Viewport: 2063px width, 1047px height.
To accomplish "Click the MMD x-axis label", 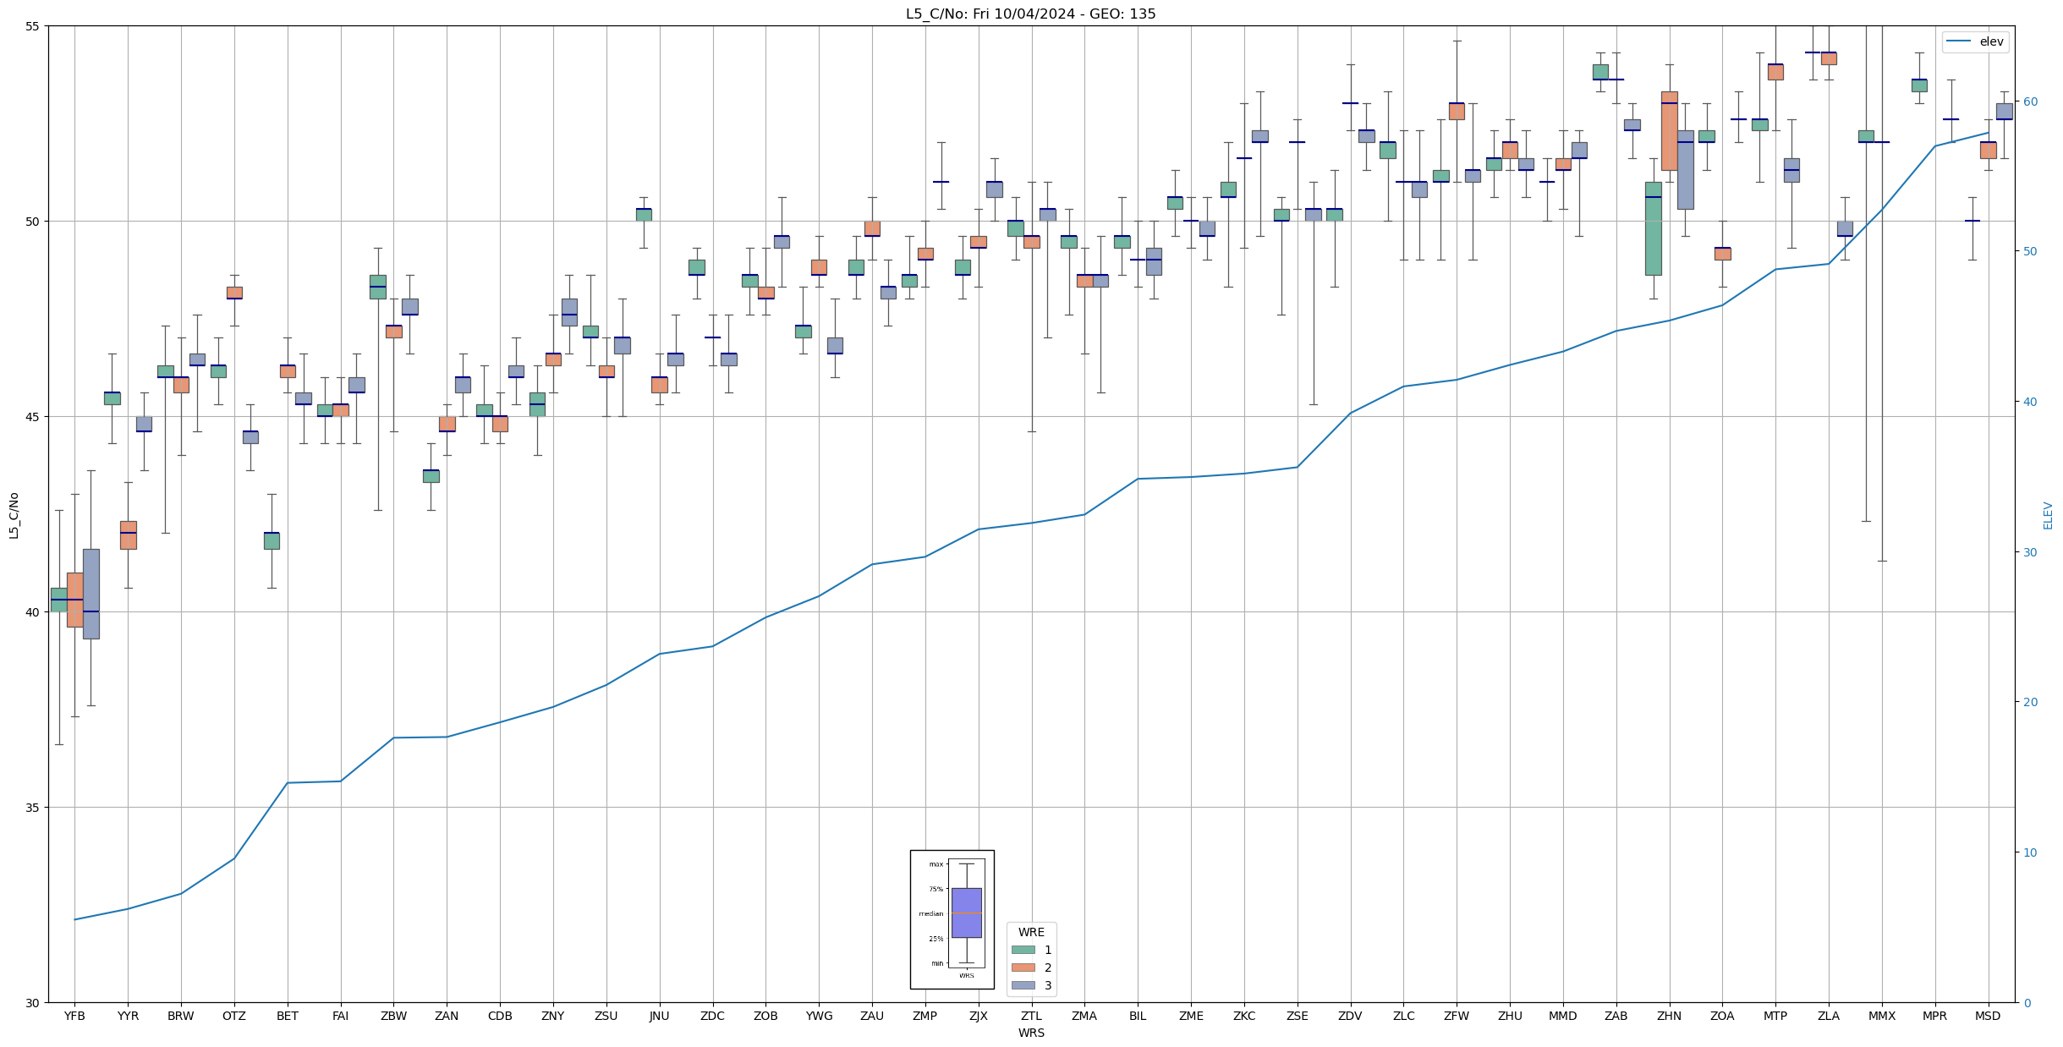I will point(1563,1016).
